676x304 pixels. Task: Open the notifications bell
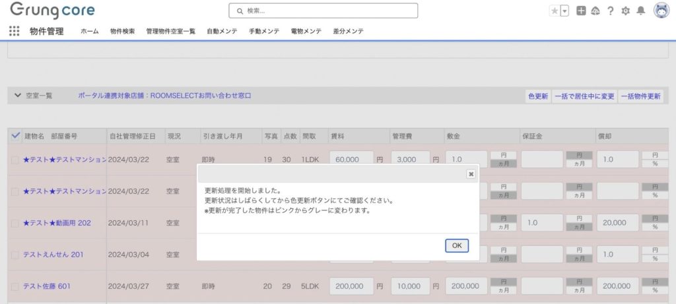640,11
